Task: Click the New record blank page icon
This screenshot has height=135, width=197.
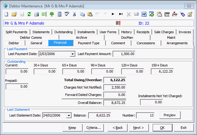Action: (x=6, y=14)
